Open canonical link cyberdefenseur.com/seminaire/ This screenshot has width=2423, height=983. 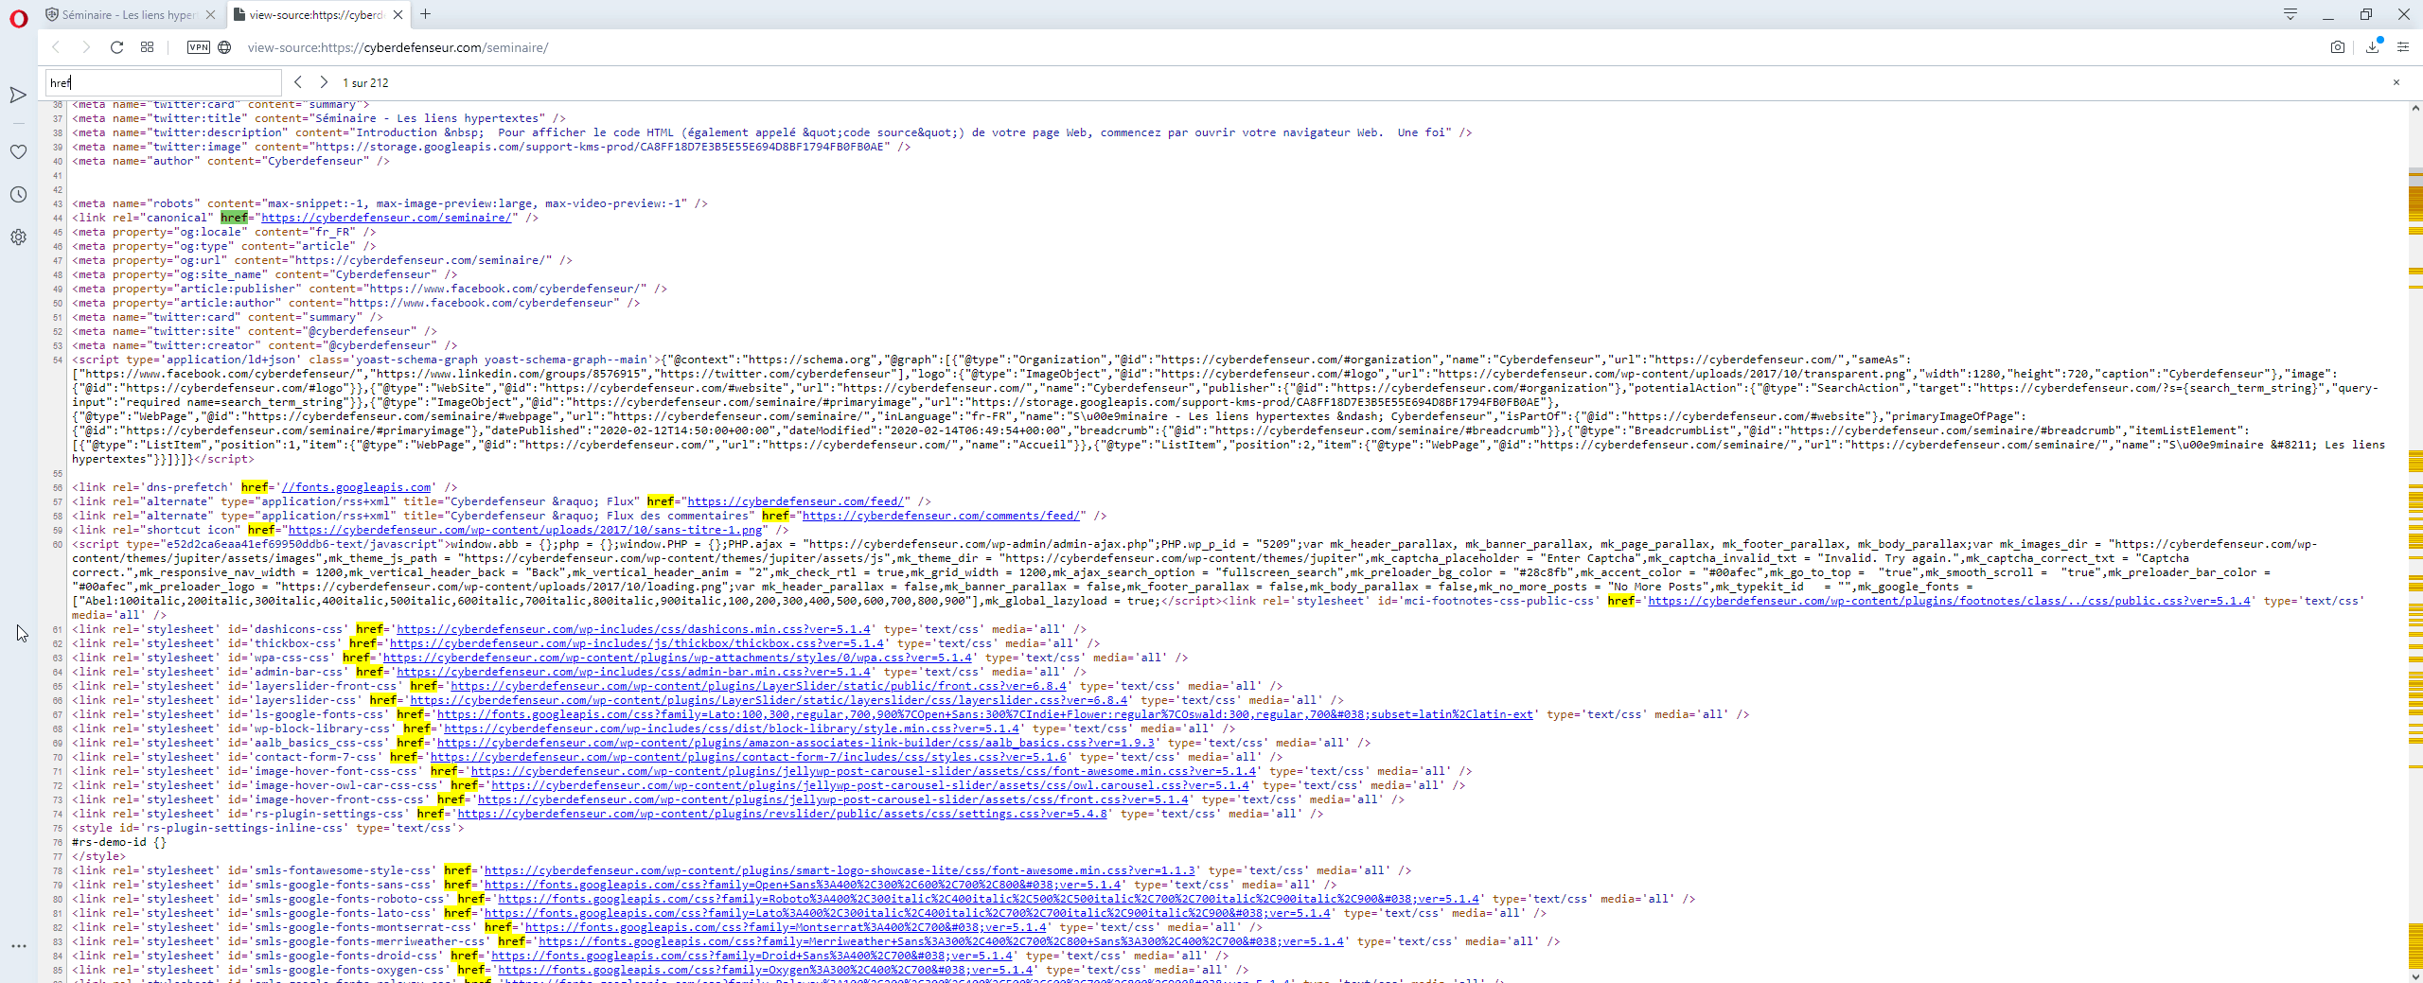point(386,218)
